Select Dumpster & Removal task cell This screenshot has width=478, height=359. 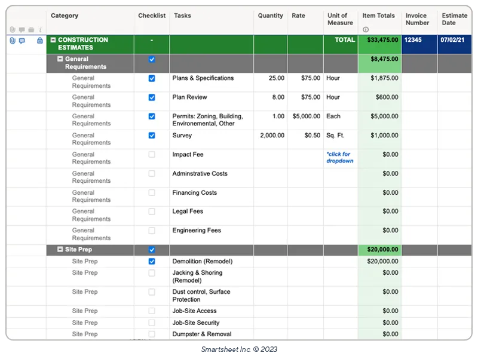pos(212,335)
